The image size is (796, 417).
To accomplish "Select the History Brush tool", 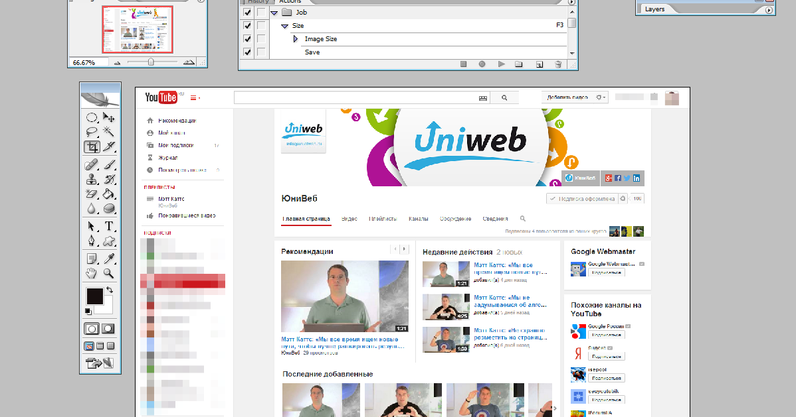I will coord(109,180).
